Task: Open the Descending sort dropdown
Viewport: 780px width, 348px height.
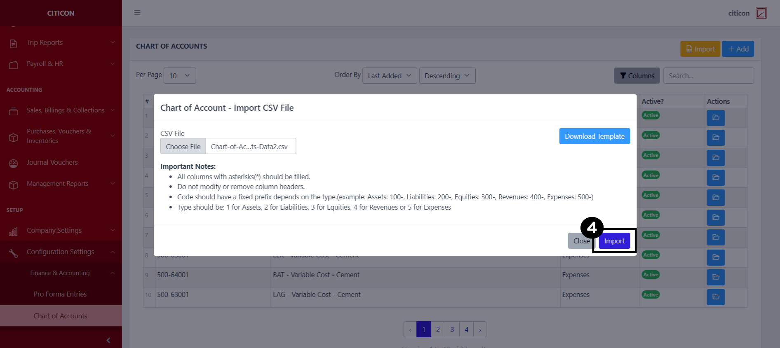Action: pyautogui.click(x=447, y=76)
